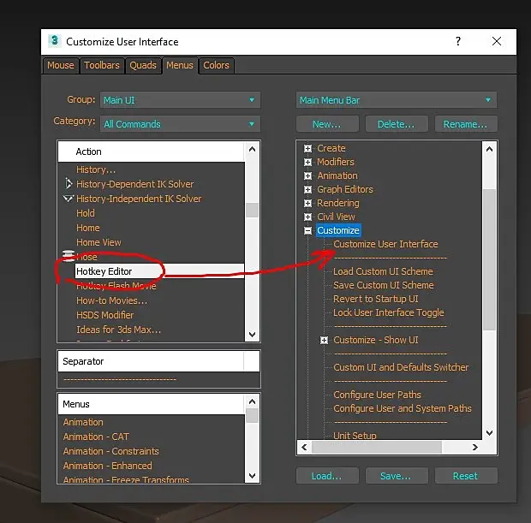
Task: Click Menus list scroll up arrow
Action: (x=252, y=401)
